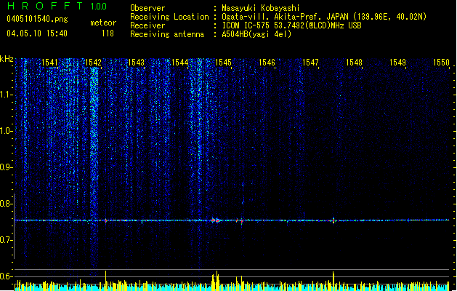The image size is (457, 291).
Task: Click the 0.7 kHz axis tick label
Action: coord(7,240)
